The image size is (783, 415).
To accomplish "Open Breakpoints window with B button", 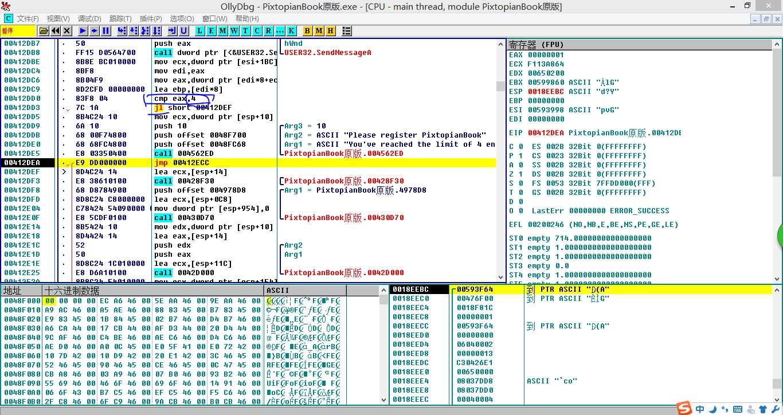I will (x=308, y=31).
